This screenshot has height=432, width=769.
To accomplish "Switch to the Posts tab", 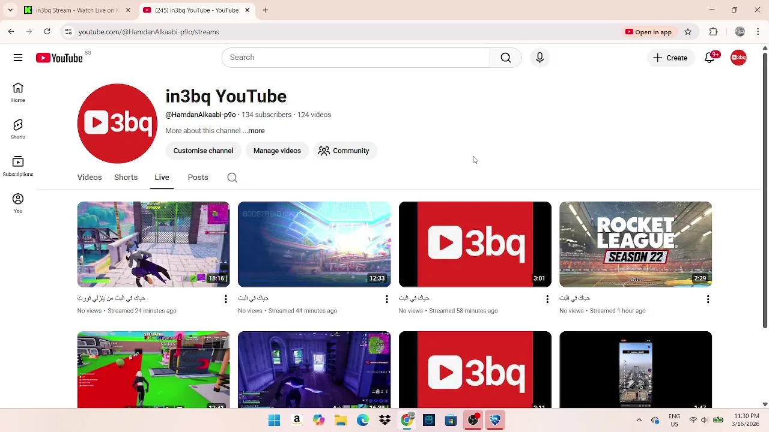I will tap(198, 178).
